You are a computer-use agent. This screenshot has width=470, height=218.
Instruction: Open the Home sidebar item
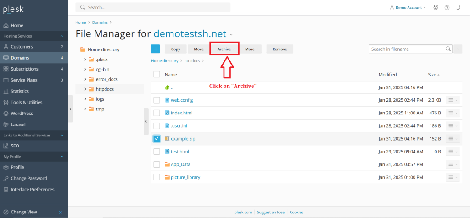pyautogui.click(x=34, y=26)
